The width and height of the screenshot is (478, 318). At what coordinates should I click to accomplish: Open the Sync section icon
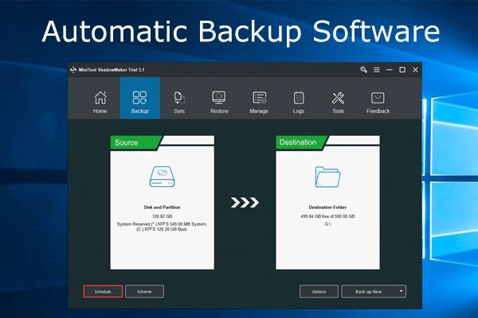179,98
